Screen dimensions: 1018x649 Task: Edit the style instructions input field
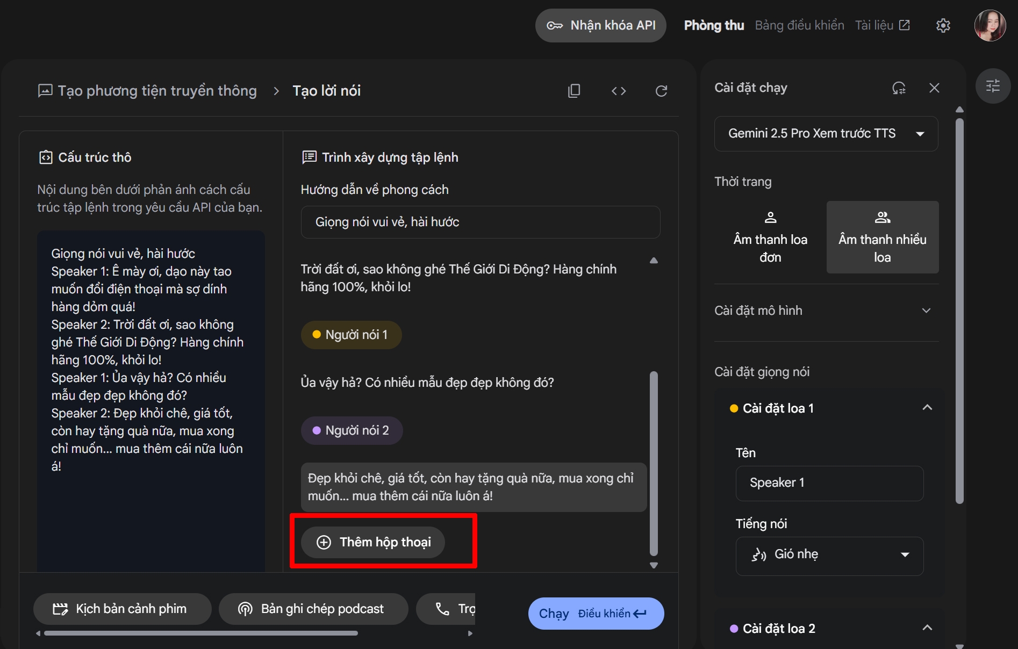(x=481, y=222)
